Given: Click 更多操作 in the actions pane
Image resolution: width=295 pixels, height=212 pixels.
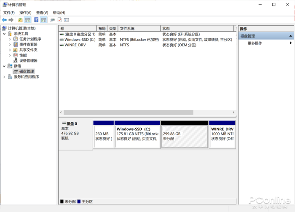Looking at the screenshot, I should pyautogui.click(x=255, y=43).
